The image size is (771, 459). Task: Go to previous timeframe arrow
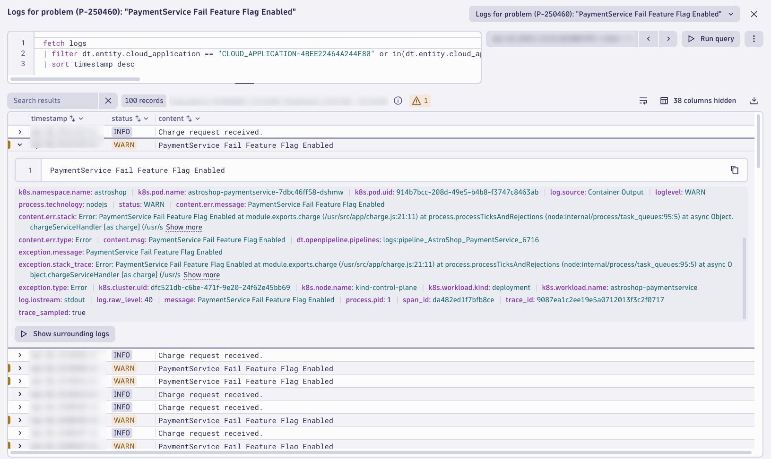(649, 39)
